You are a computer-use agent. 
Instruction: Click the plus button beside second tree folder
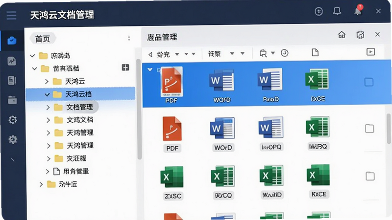(x=125, y=67)
